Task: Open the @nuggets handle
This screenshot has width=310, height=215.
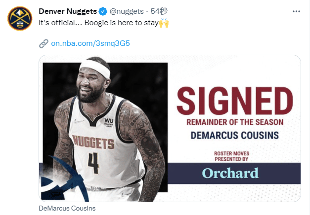Action: 127,11
